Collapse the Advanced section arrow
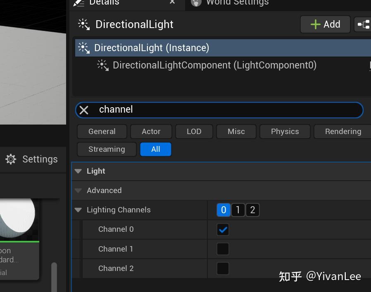Image resolution: width=371 pixels, height=292 pixels. 78,191
